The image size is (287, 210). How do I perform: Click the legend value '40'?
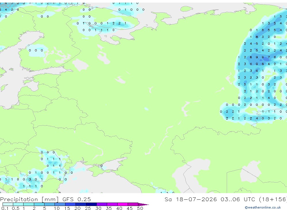119,208
